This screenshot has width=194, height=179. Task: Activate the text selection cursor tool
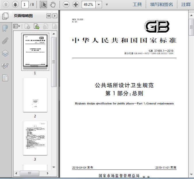[43, 5]
